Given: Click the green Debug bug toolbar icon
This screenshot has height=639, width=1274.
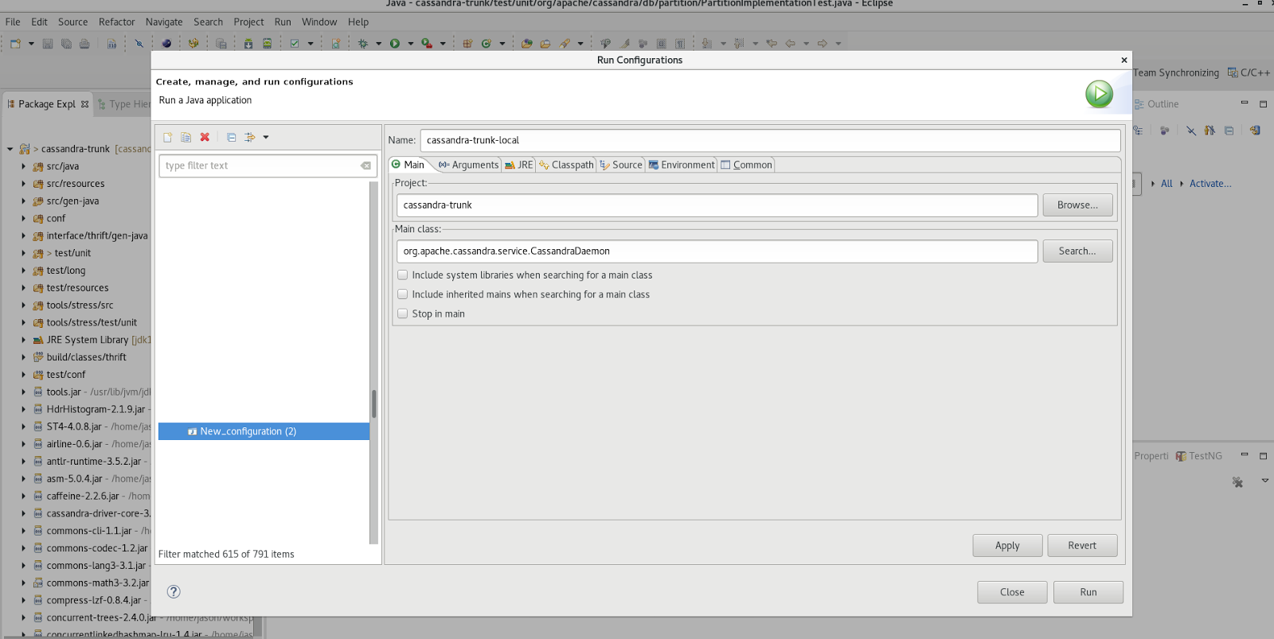Looking at the screenshot, I should click(363, 44).
